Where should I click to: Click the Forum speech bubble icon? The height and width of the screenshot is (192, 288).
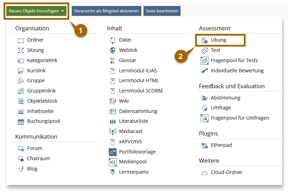click(x=20, y=149)
